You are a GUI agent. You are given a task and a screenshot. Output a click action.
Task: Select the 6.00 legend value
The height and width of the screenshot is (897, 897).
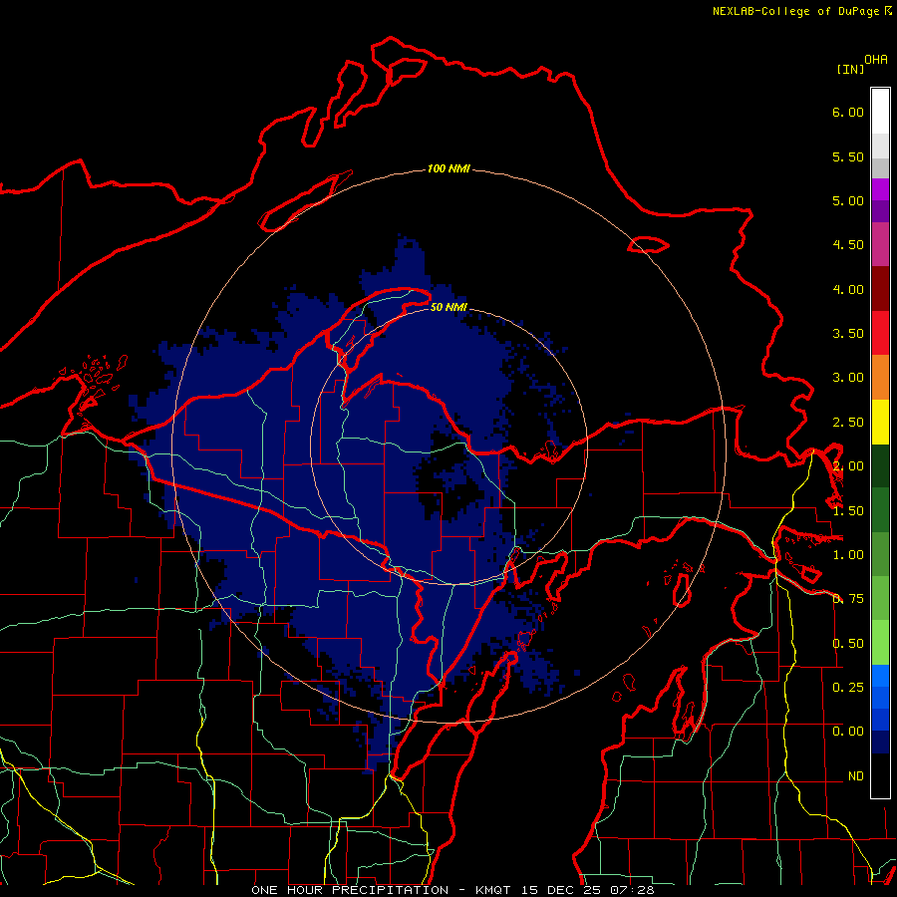848,112
